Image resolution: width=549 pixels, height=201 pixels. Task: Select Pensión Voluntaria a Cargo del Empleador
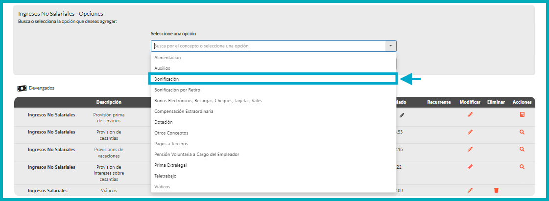coord(273,155)
